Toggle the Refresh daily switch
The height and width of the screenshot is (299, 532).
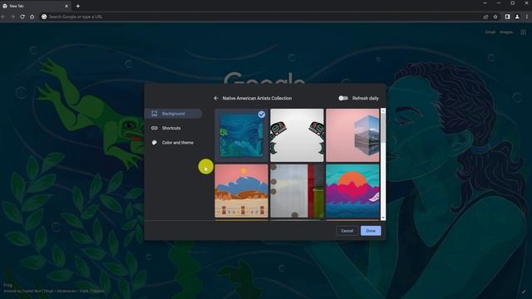343,98
